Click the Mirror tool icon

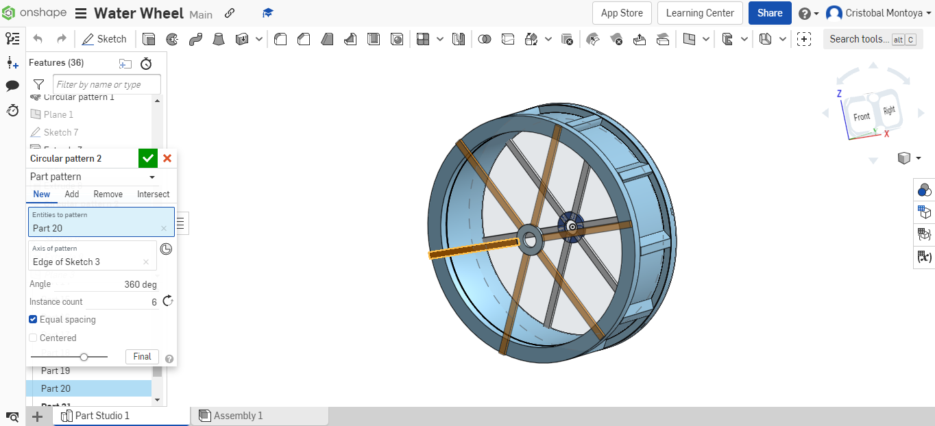[x=459, y=39]
